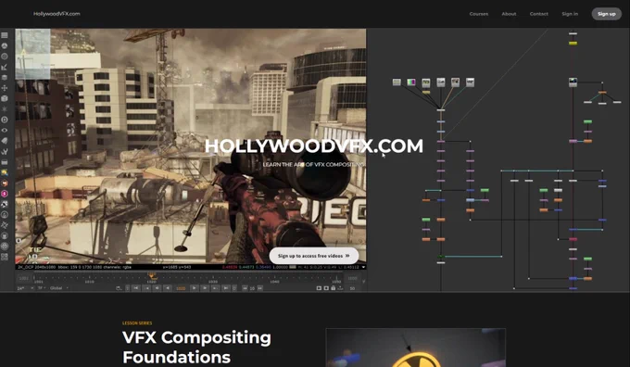Jump to last frame in viewer
The image size is (630, 367).
pyautogui.click(x=226, y=288)
